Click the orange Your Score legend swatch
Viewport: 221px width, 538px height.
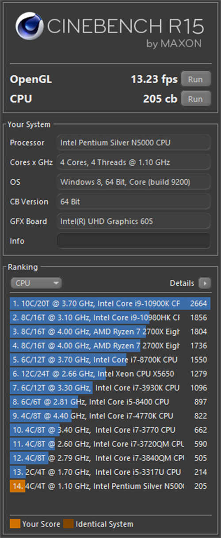coord(15,524)
